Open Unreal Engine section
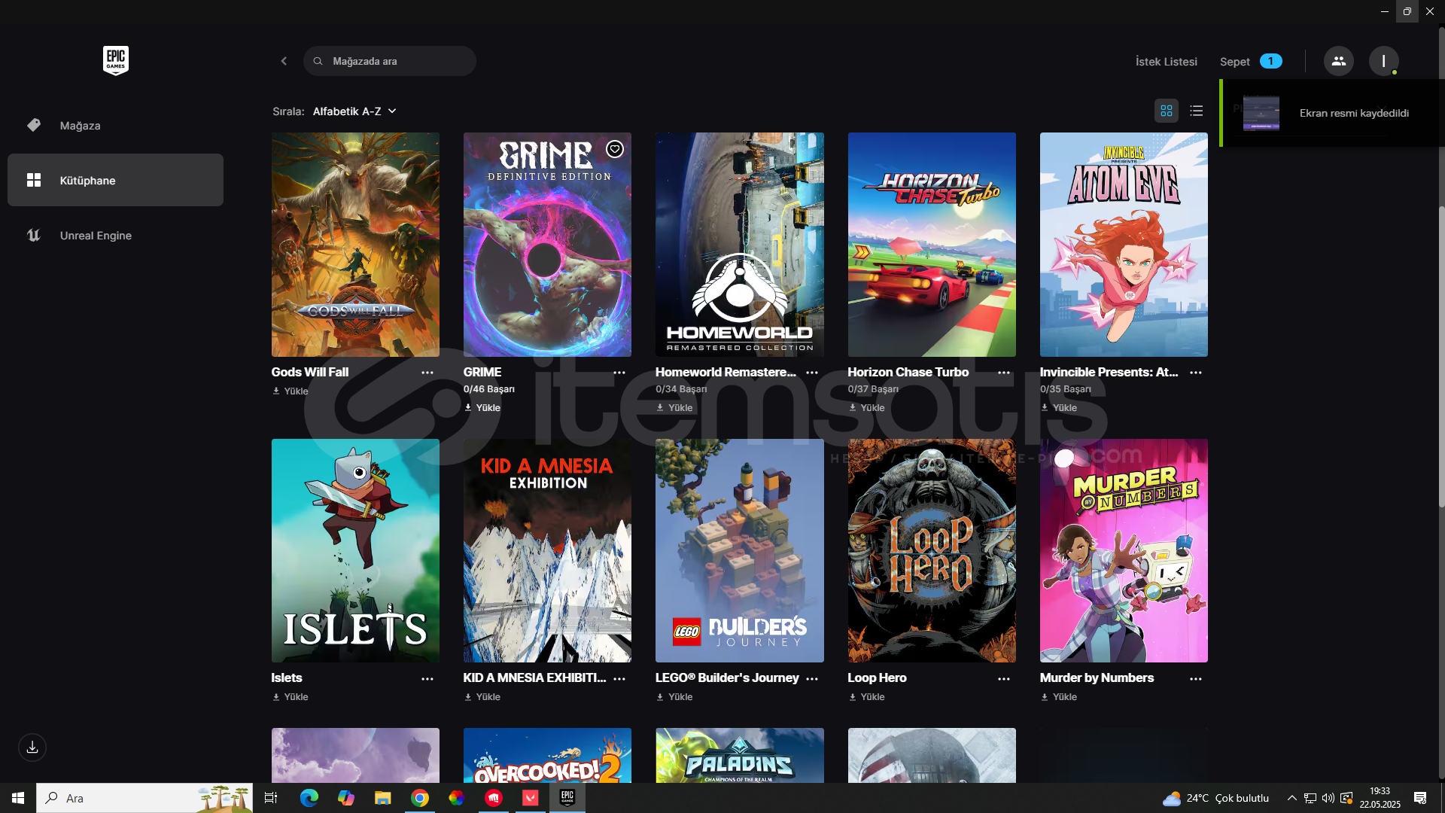 pyautogui.click(x=115, y=235)
